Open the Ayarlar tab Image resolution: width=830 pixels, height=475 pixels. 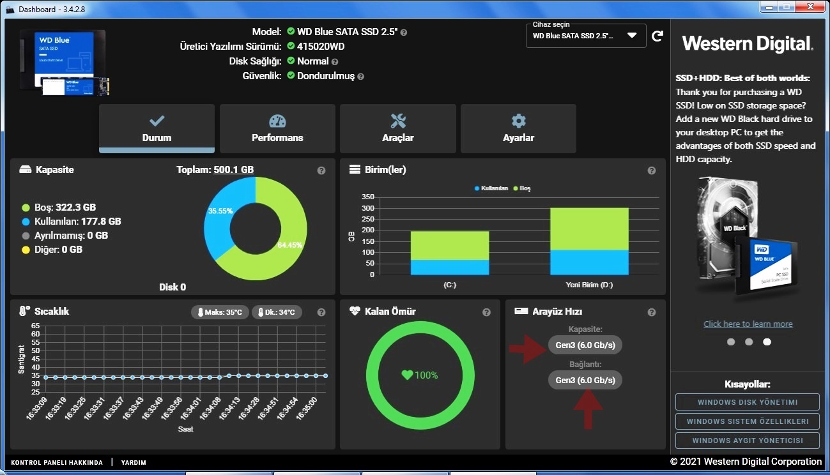click(518, 128)
